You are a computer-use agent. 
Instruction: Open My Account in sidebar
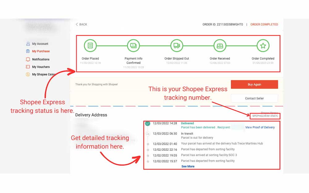click(40, 44)
